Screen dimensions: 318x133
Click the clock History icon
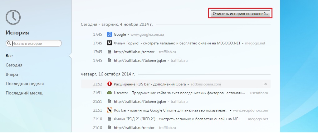(13, 17)
